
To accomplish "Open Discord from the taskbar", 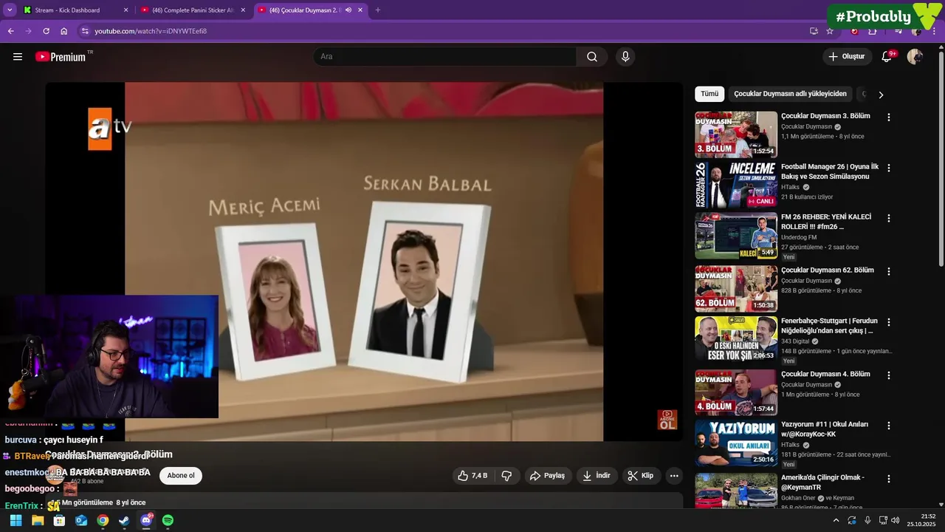I will (146, 520).
